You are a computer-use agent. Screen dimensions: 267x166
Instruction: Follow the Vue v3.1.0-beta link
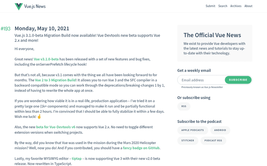pos(46,59)
